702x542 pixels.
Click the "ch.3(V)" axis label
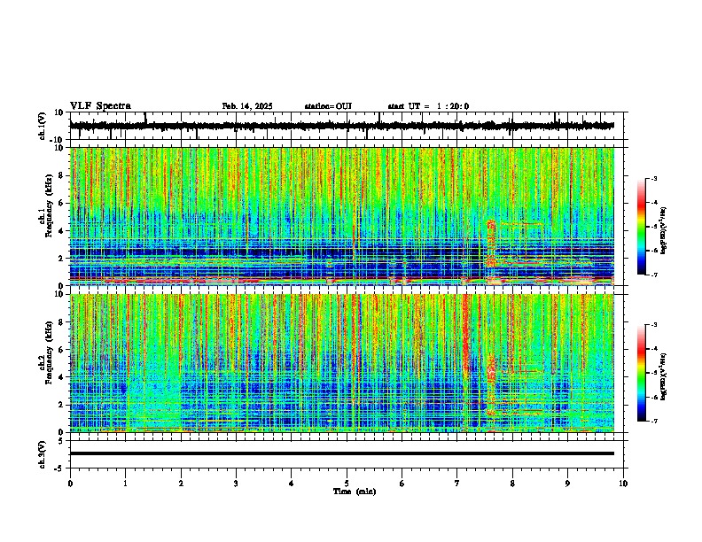click(43, 455)
